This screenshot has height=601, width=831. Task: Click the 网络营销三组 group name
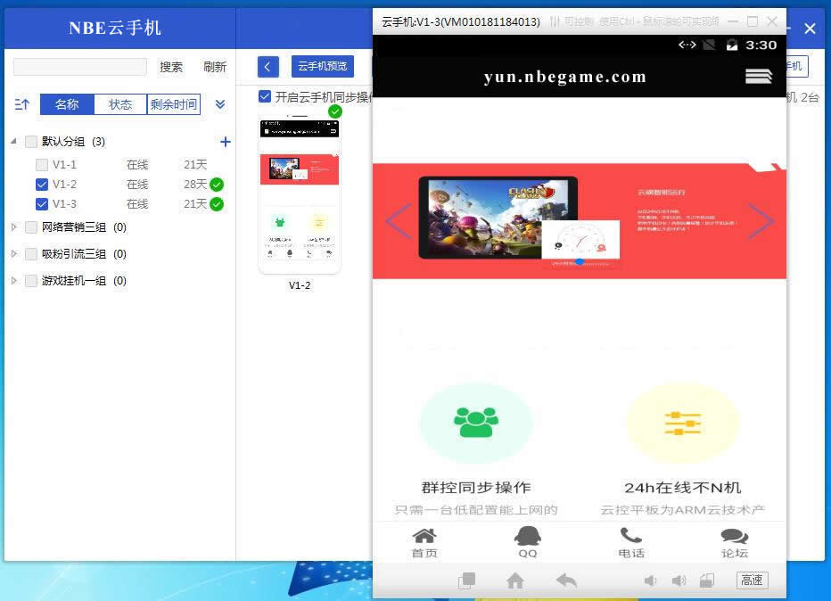(74, 227)
